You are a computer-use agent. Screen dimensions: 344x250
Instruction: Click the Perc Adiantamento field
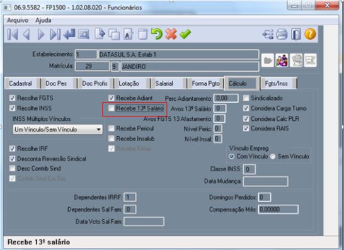click(226, 98)
